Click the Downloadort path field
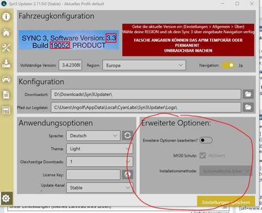Screen dimensions: 262x213 click(x=146, y=94)
